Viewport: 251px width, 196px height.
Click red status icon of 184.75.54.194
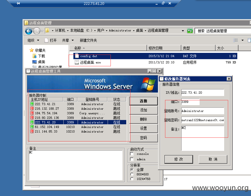pos(32,113)
